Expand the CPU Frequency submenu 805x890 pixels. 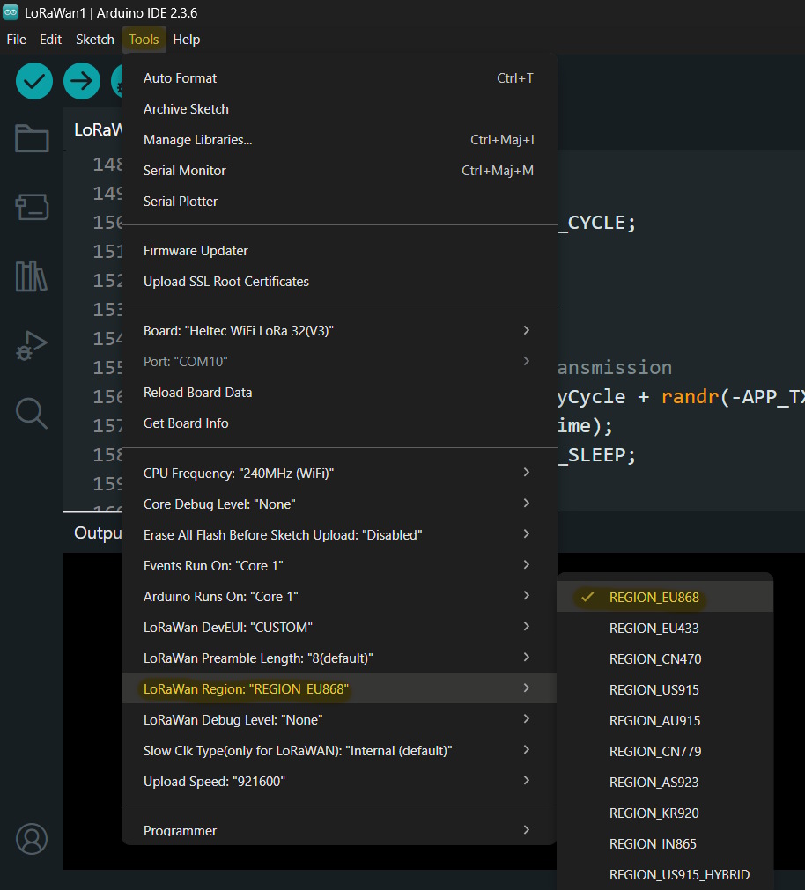pos(339,474)
